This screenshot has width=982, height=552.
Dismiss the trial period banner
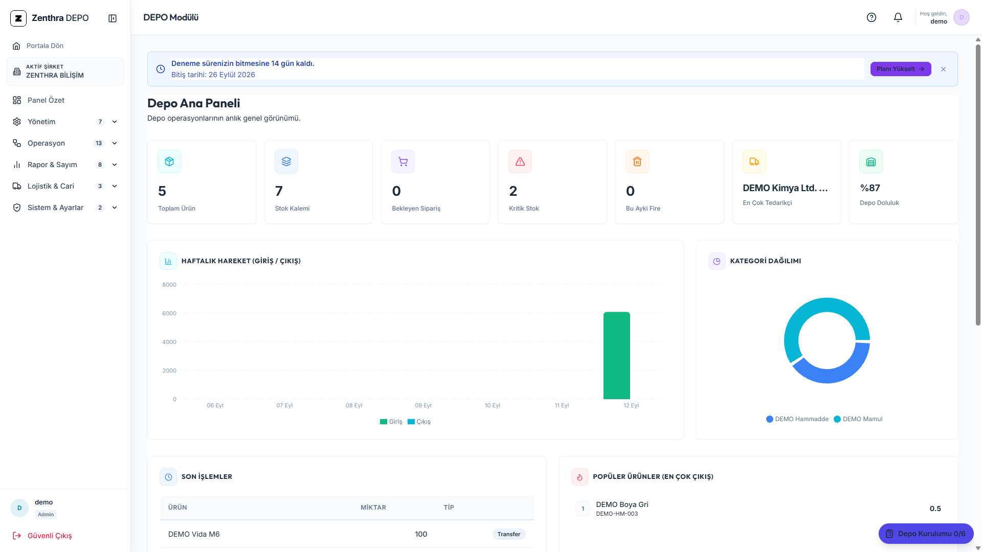[x=943, y=69]
